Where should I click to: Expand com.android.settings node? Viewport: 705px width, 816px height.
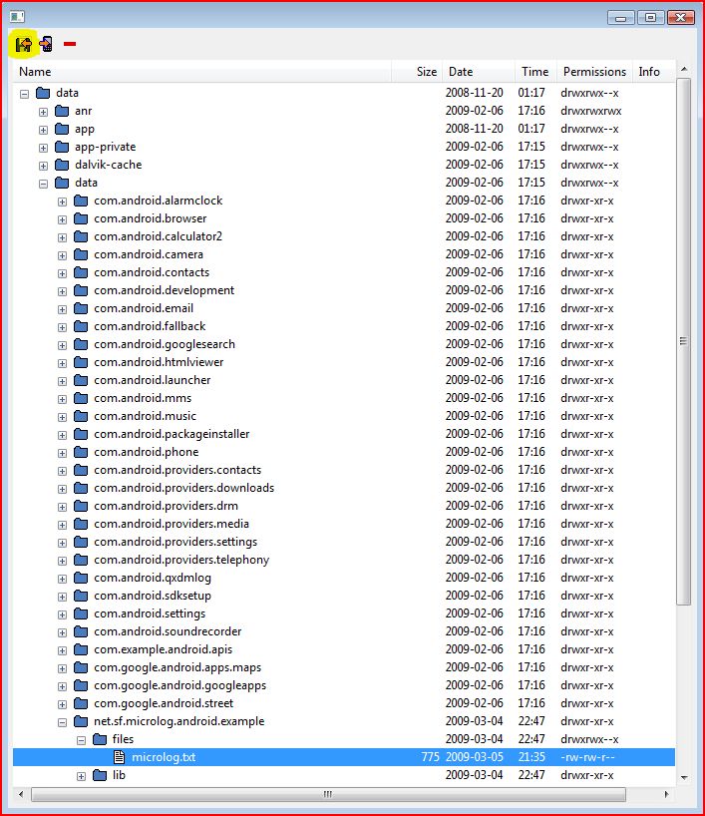point(63,614)
